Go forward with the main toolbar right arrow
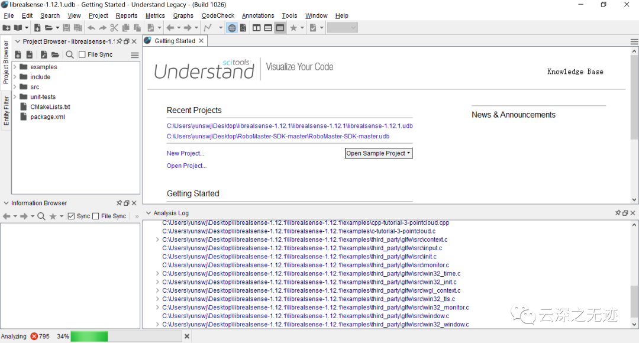This screenshot has width=639, height=343. coord(188,28)
